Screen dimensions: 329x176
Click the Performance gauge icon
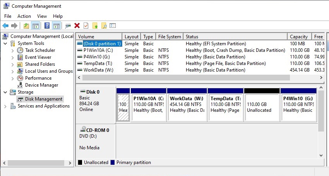tap(20, 78)
